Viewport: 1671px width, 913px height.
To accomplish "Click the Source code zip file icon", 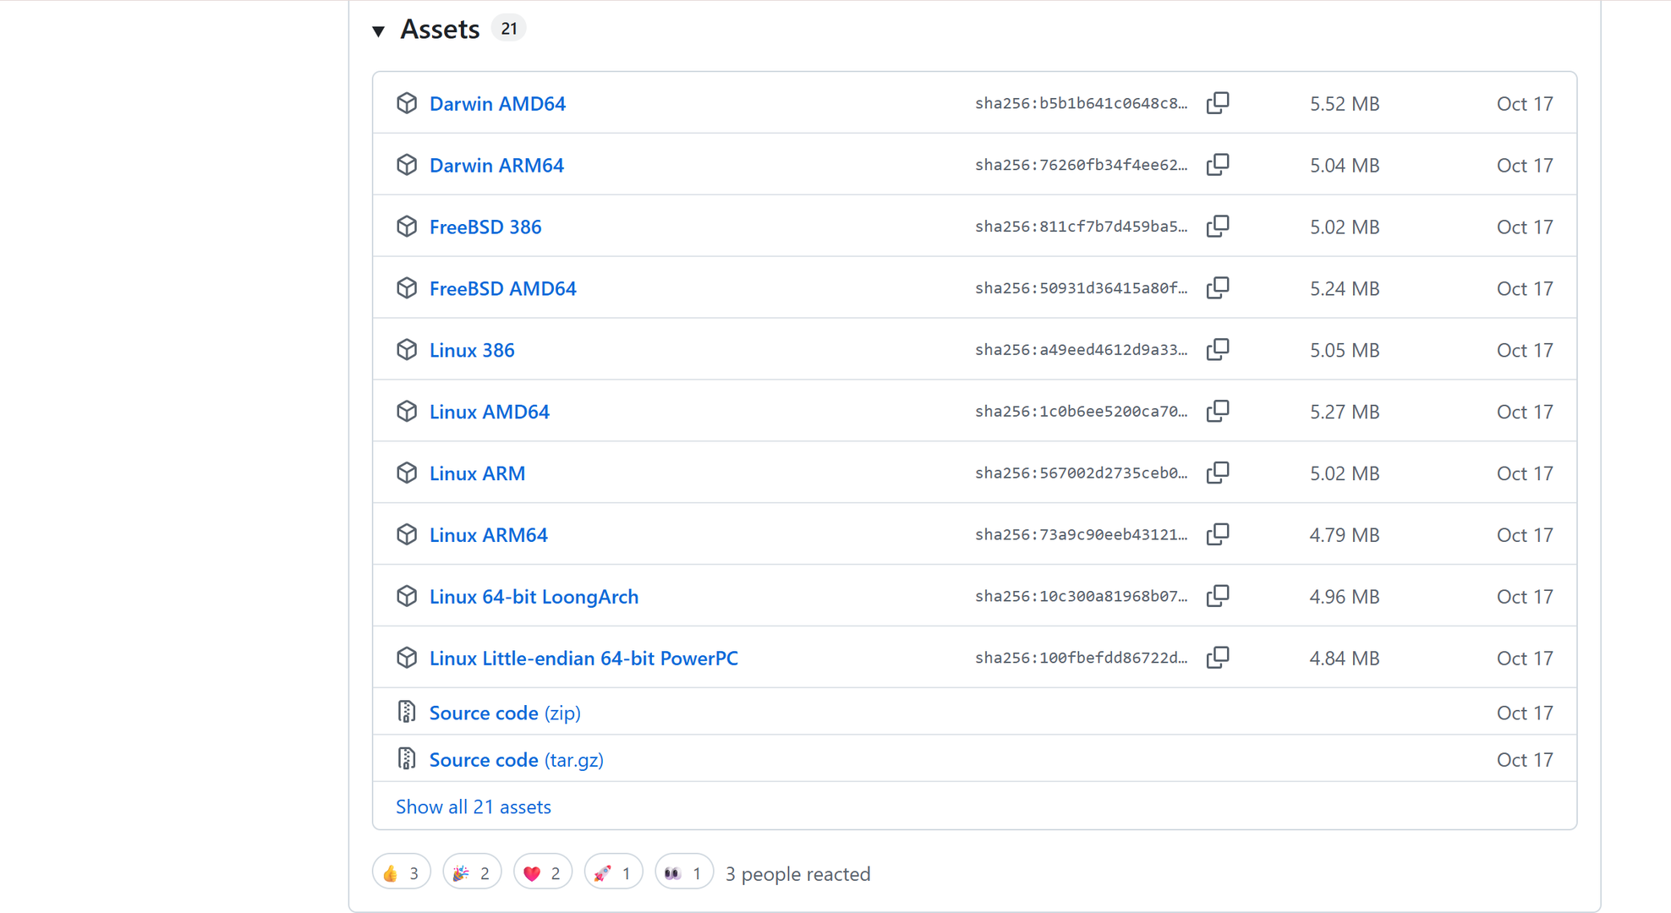I will click(407, 713).
